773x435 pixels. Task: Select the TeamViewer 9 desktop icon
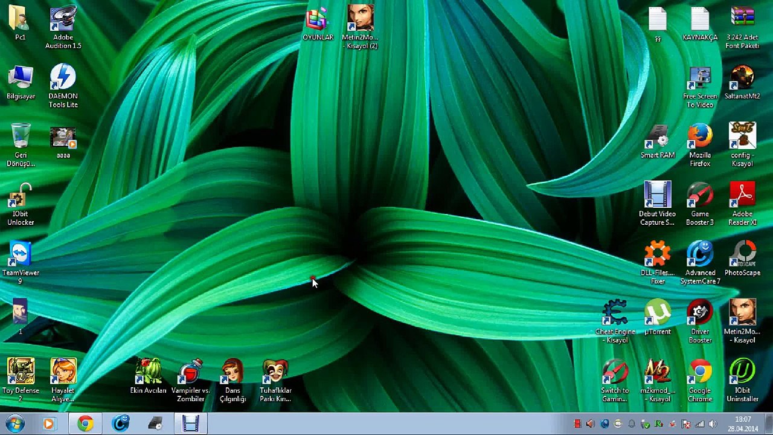point(21,256)
